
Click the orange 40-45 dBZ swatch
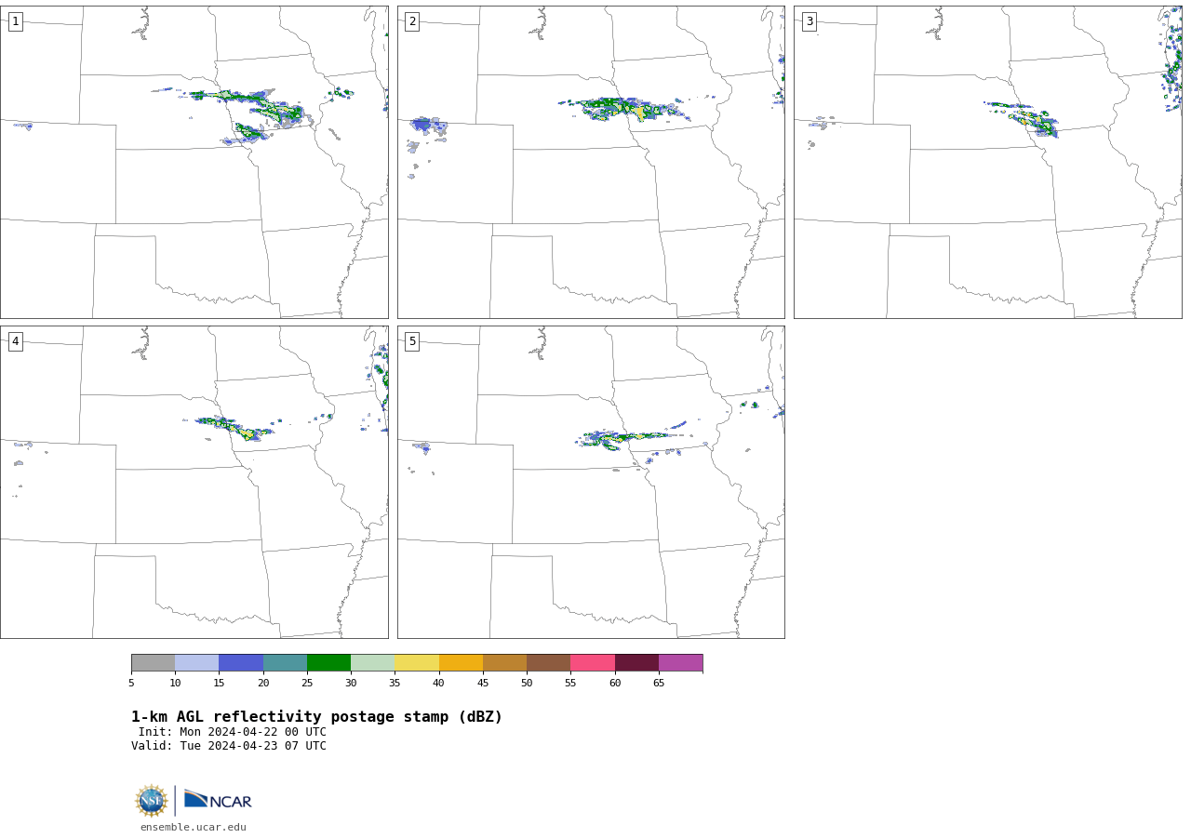[x=461, y=662]
